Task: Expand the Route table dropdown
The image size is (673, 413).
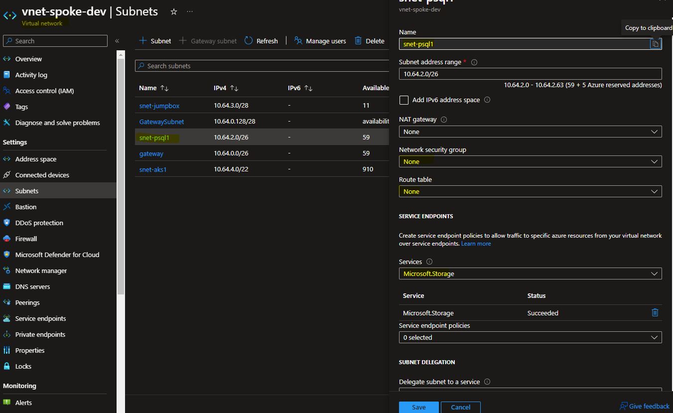Action: [x=530, y=191]
